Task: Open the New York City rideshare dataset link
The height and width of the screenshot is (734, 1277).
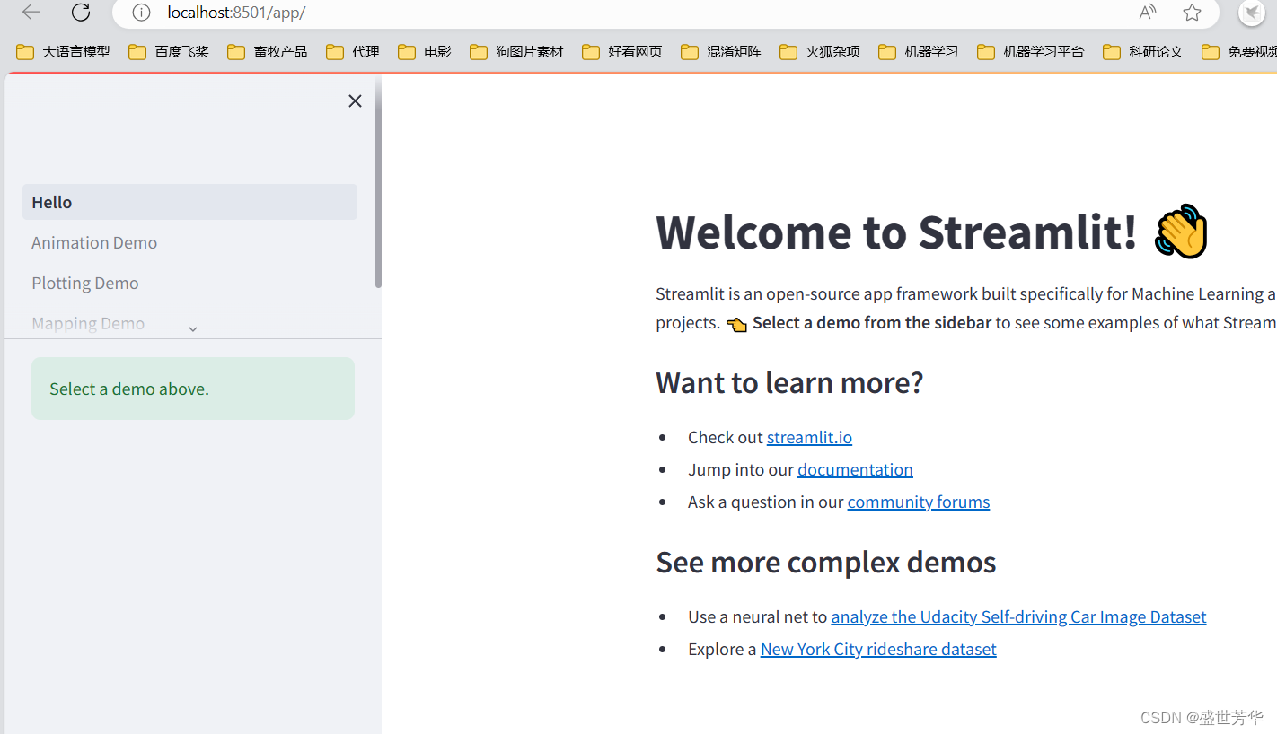Action: (x=877, y=649)
